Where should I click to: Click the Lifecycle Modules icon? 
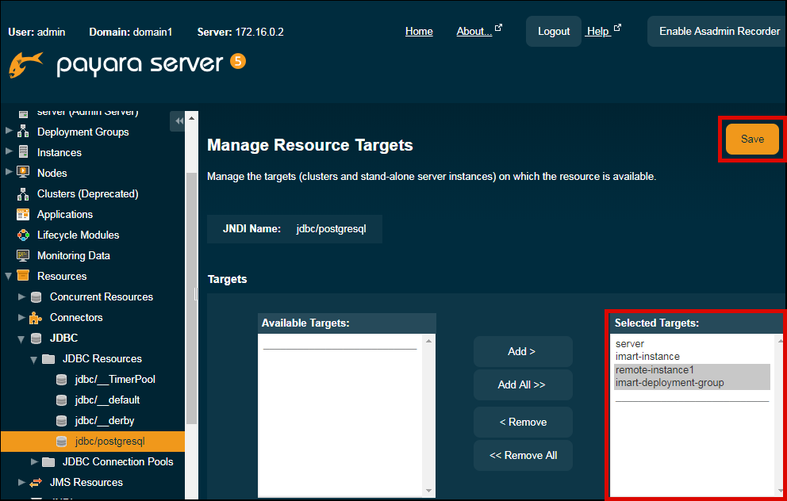[x=23, y=235]
